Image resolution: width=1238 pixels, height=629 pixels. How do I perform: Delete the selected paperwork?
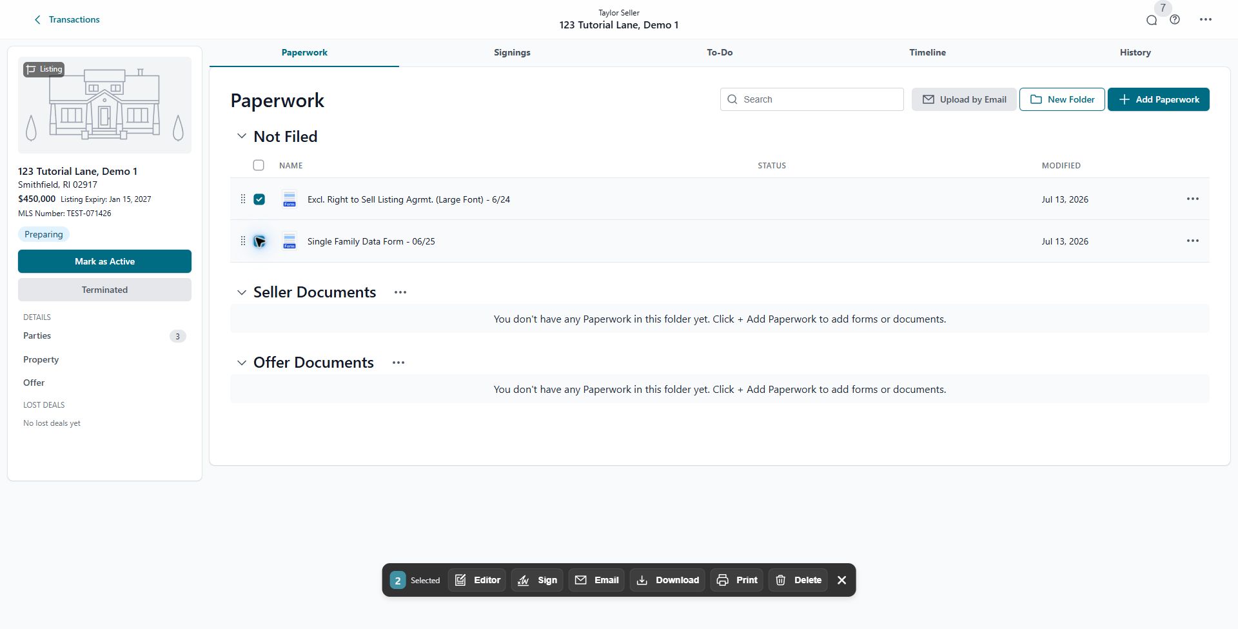point(798,580)
